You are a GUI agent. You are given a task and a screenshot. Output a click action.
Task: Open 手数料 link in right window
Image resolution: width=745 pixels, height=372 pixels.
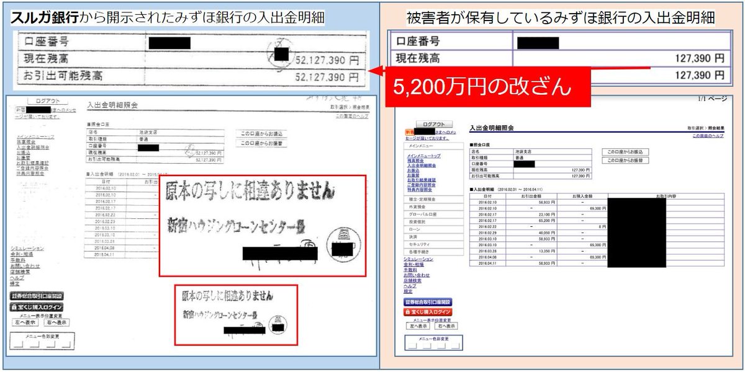(x=410, y=270)
